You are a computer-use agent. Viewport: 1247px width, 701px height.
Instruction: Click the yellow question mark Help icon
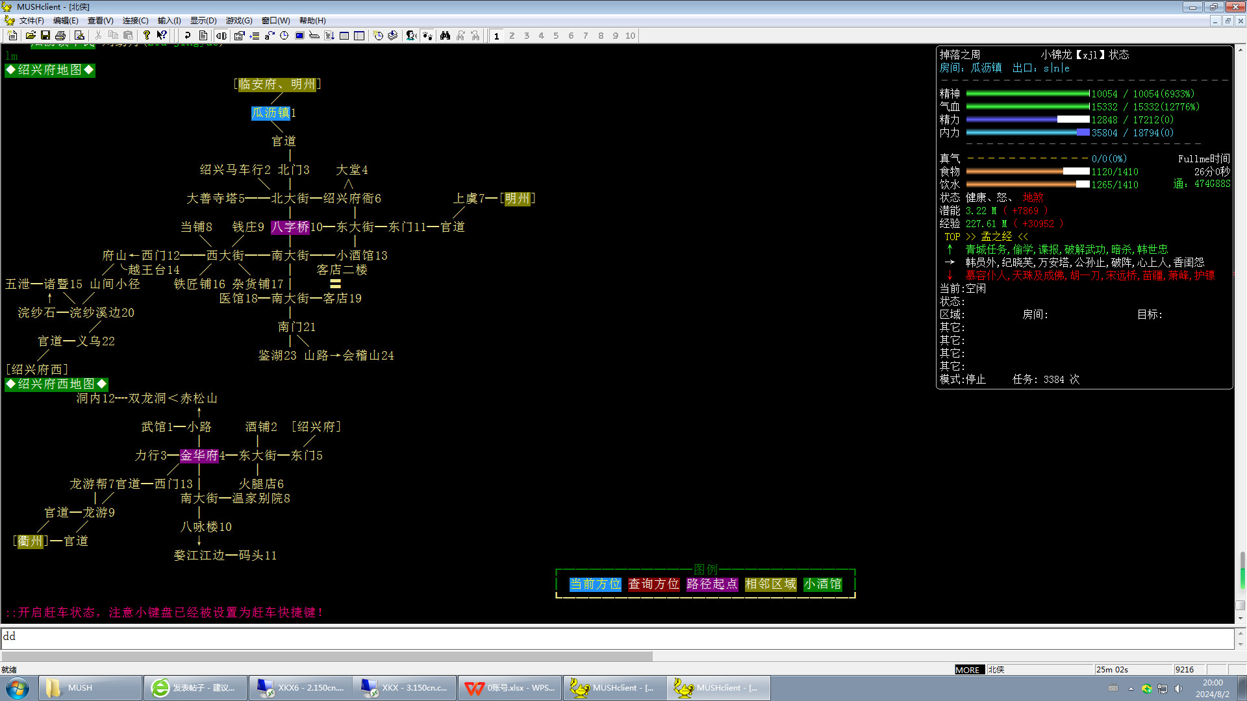click(x=147, y=36)
